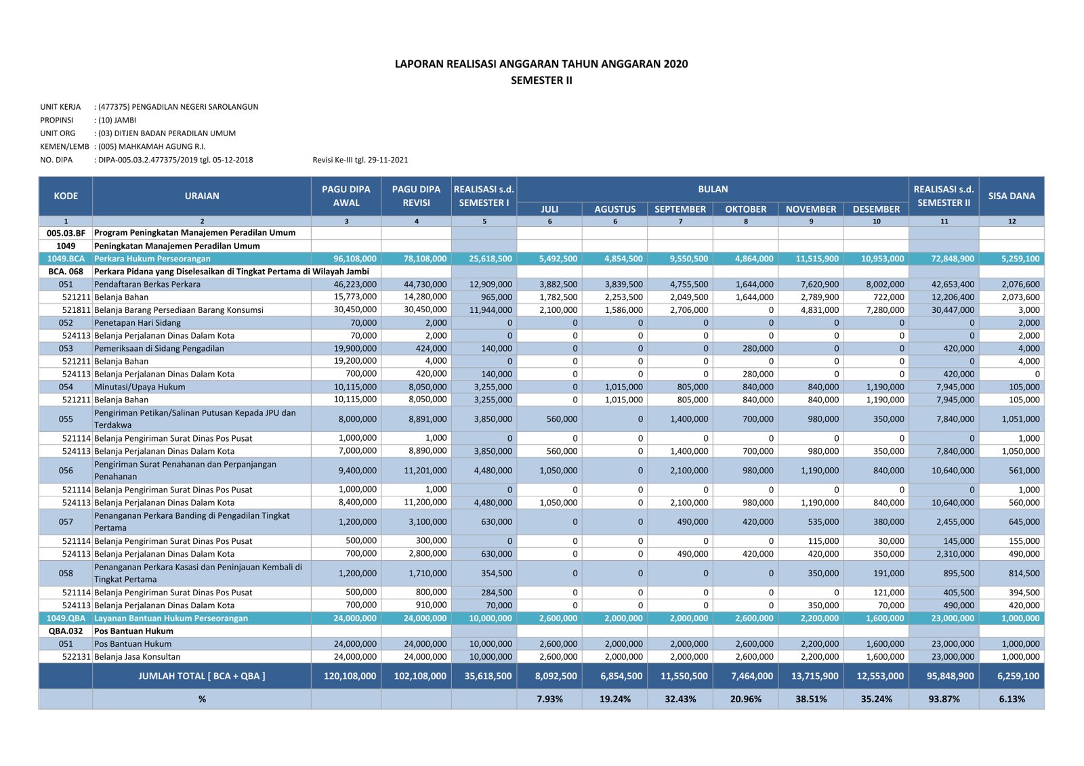
Task: Click 'Pemeriksaan di Sidang Pengadilan' description
Action: pos(159,349)
